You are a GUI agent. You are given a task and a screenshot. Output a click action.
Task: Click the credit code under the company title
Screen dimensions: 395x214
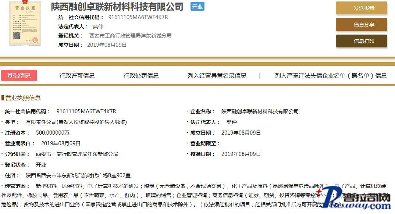pyautogui.click(x=138, y=17)
